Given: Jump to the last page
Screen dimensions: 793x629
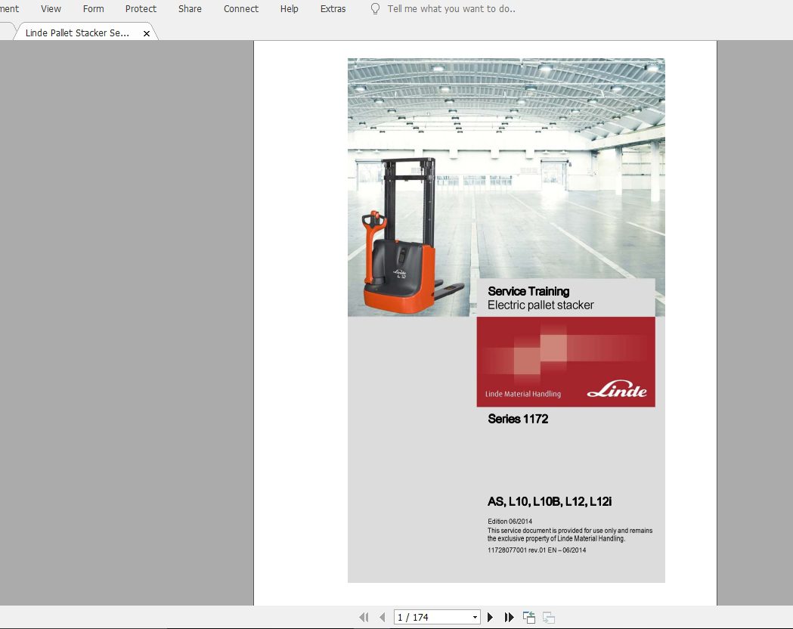Looking at the screenshot, I should (x=510, y=618).
